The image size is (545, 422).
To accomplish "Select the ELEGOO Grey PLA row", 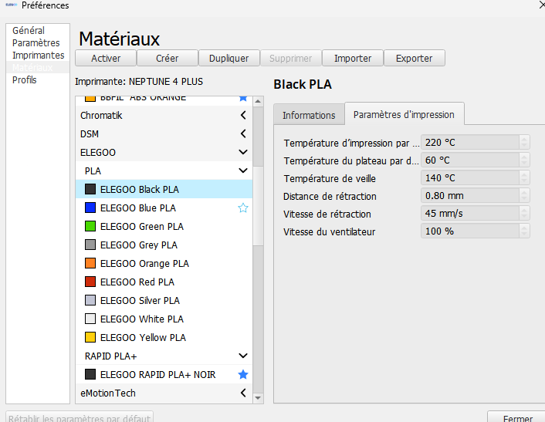I will 164,245.
